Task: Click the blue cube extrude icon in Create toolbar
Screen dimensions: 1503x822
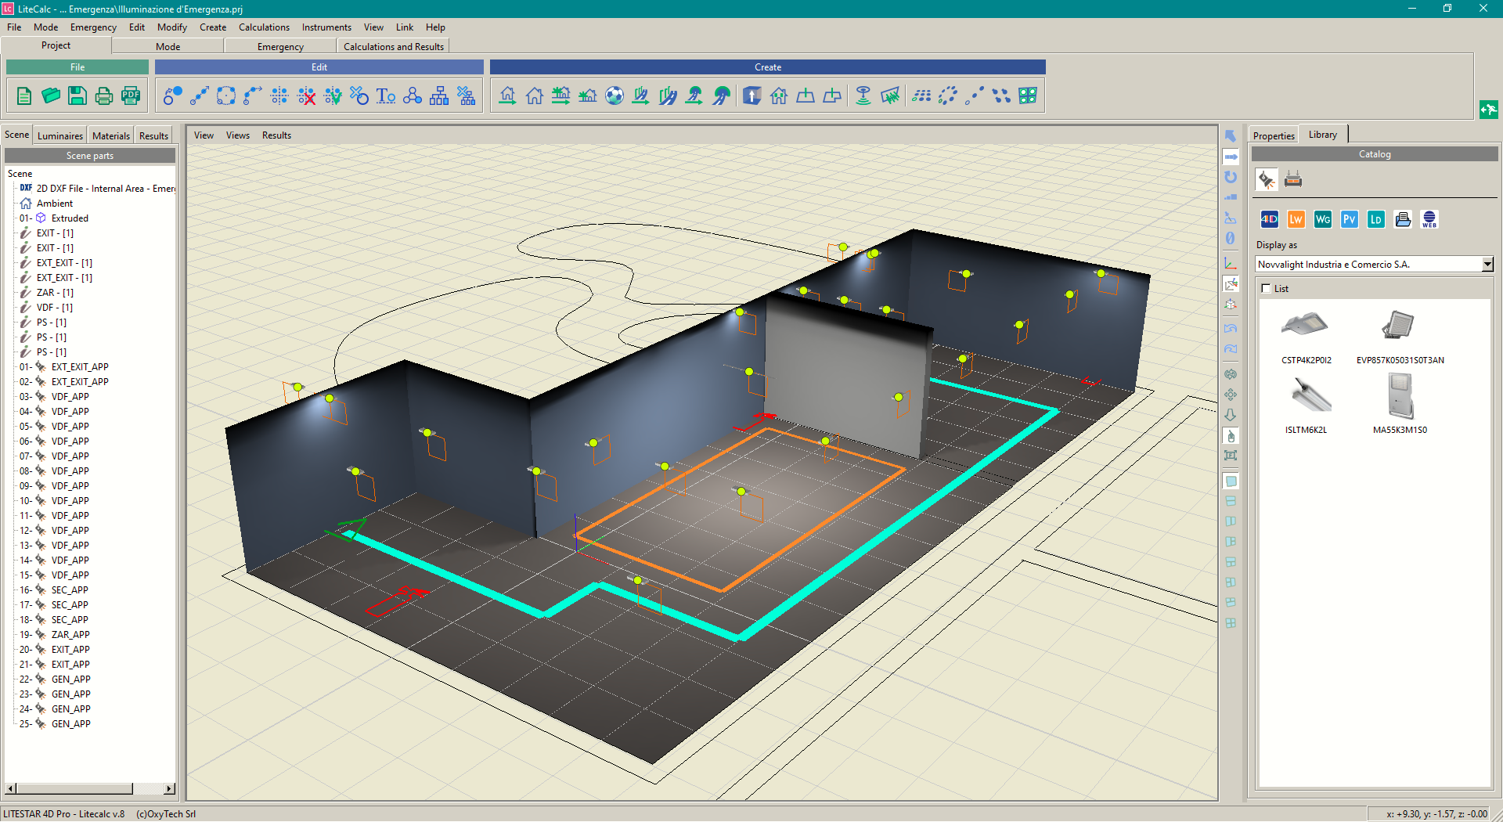Action: (x=752, y=96)
